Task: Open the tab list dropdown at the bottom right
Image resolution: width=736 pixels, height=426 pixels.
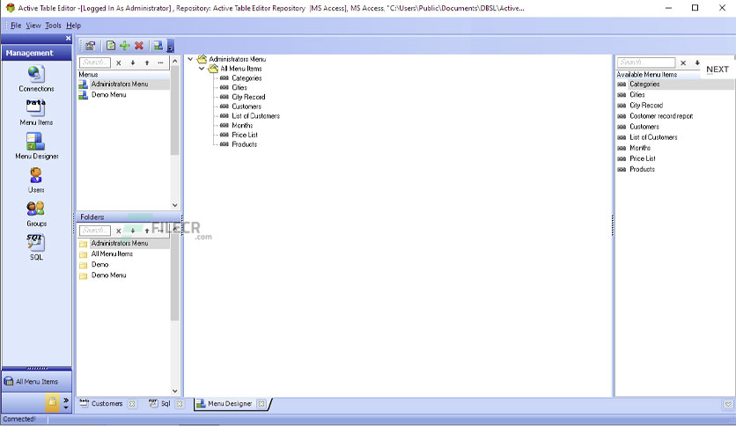Action: pos(728,404)
